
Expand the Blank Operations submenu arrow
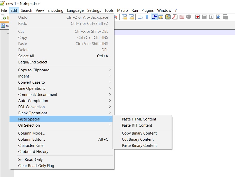tap(110, 113)
